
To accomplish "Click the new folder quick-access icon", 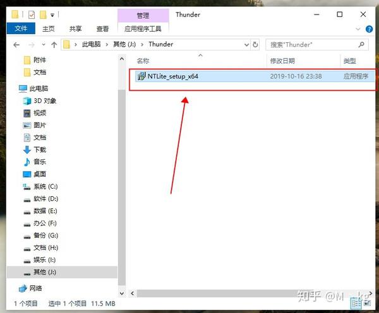I will [43, 15].
